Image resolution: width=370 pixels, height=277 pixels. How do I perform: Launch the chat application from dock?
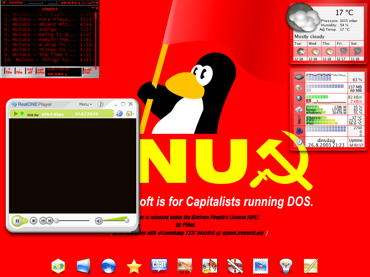[159, 265]
